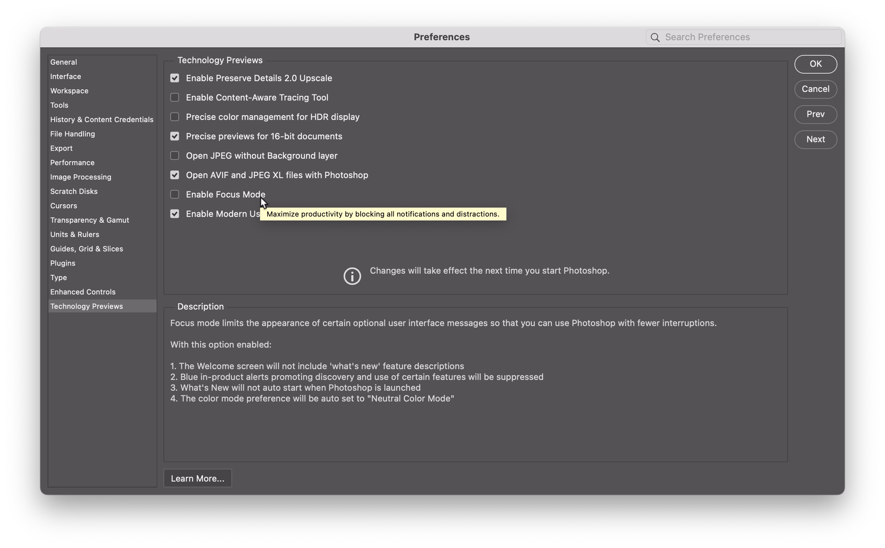Open the General preferences category
The height and width of the screenshot is (548, 885).
pyautogui.click(x=64, y=62)
